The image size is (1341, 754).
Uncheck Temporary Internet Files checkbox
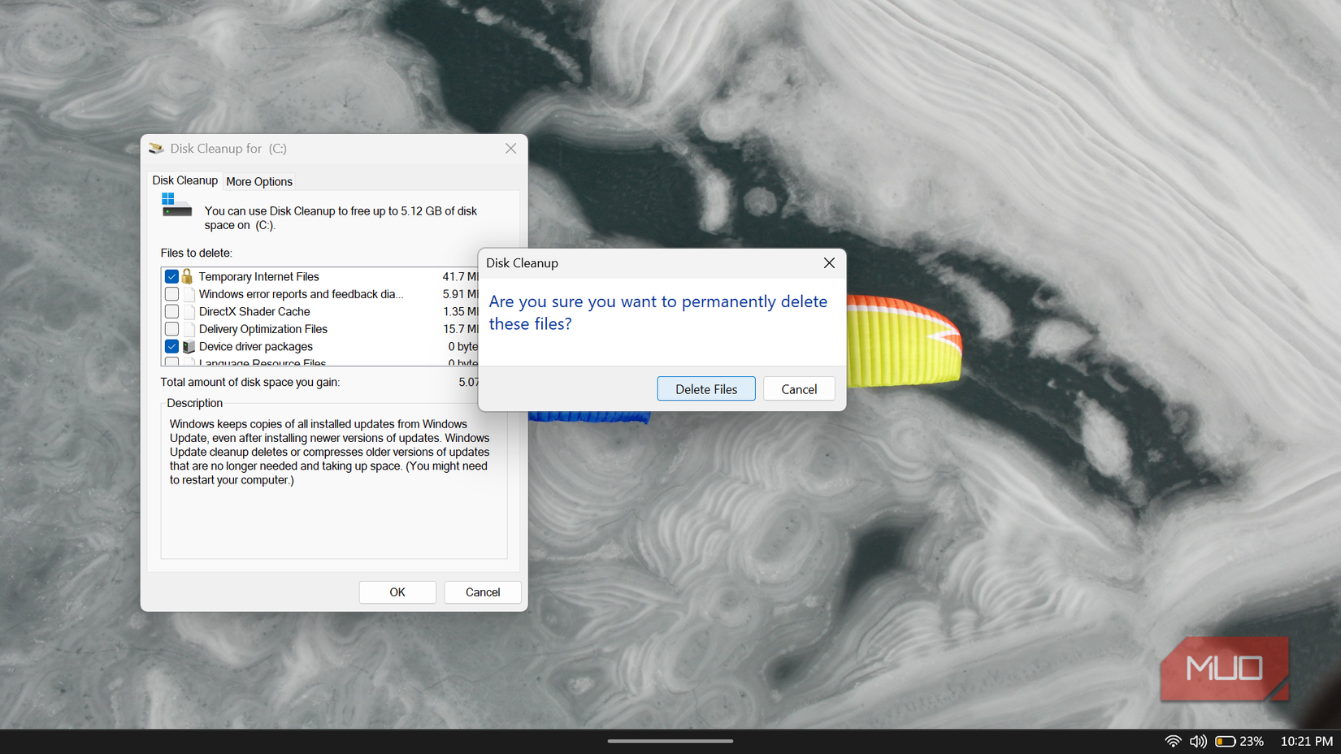pyautogui.click(x=171, y=277)
